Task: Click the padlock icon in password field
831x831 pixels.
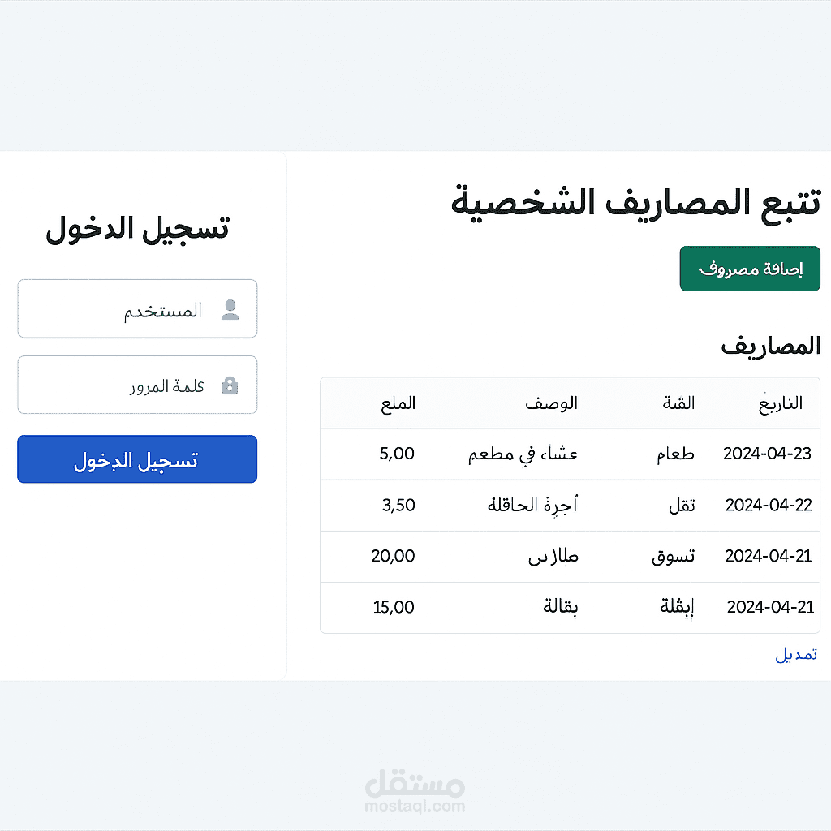Action: point(230,385)
